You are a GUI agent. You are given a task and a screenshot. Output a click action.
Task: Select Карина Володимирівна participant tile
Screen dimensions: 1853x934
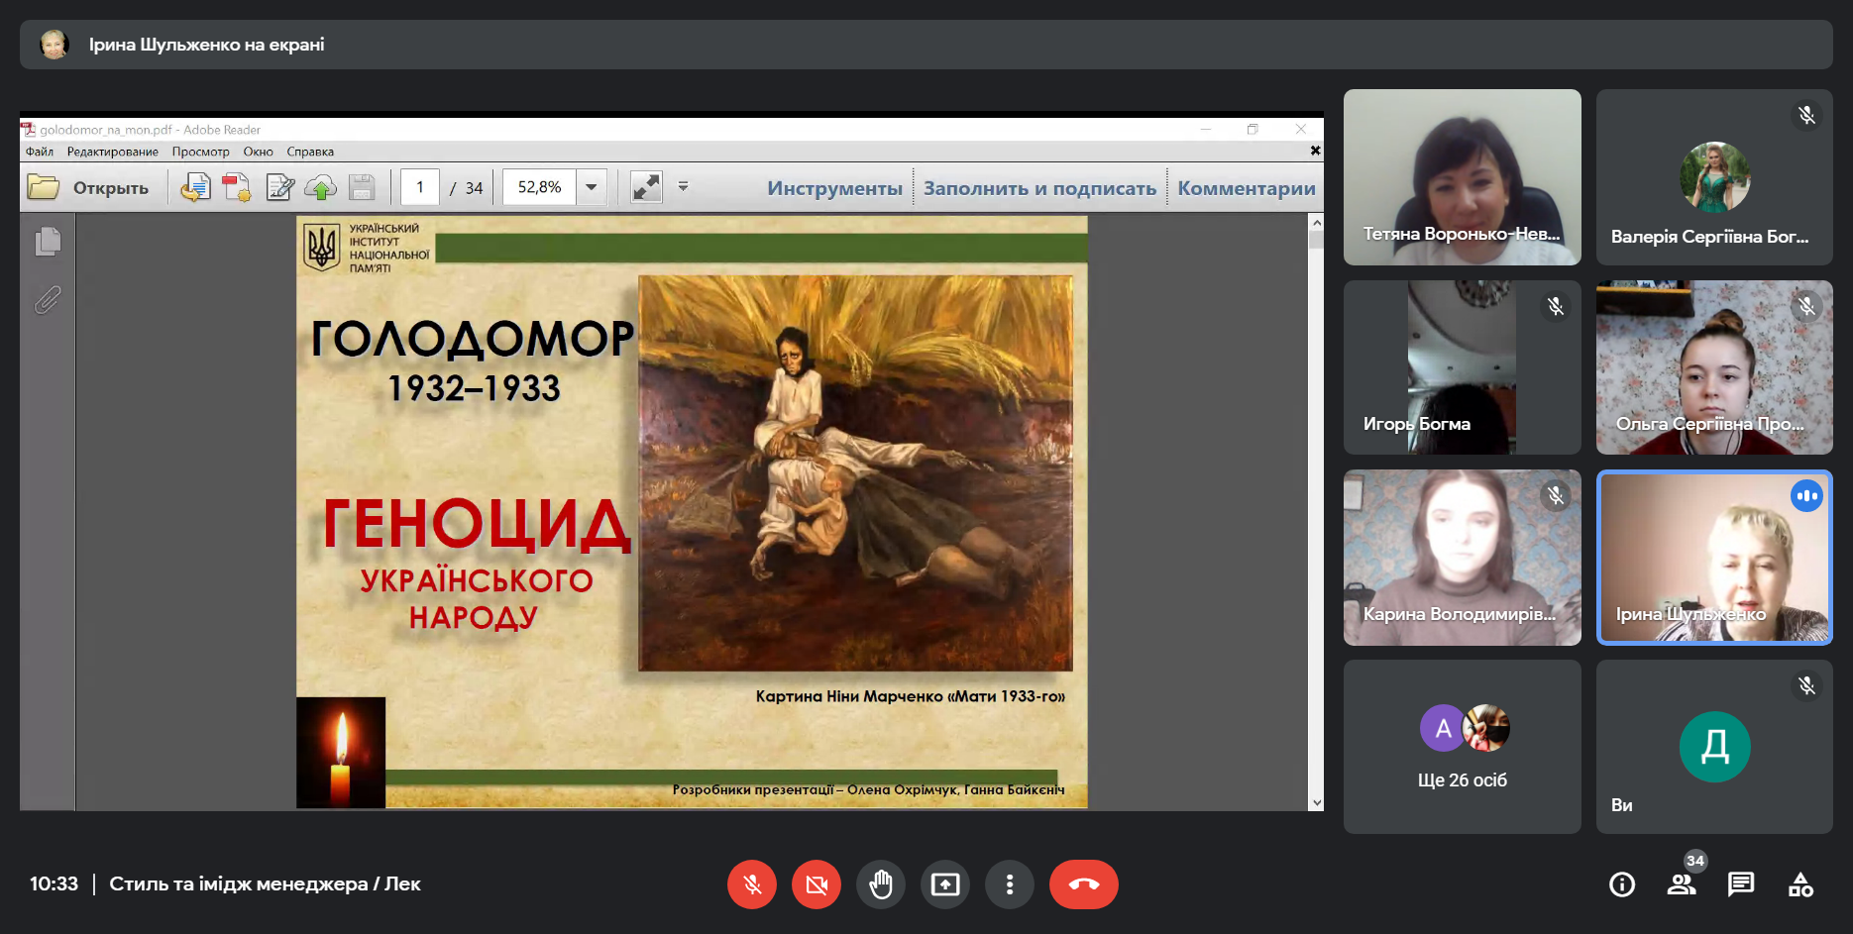click(1463, 558)
